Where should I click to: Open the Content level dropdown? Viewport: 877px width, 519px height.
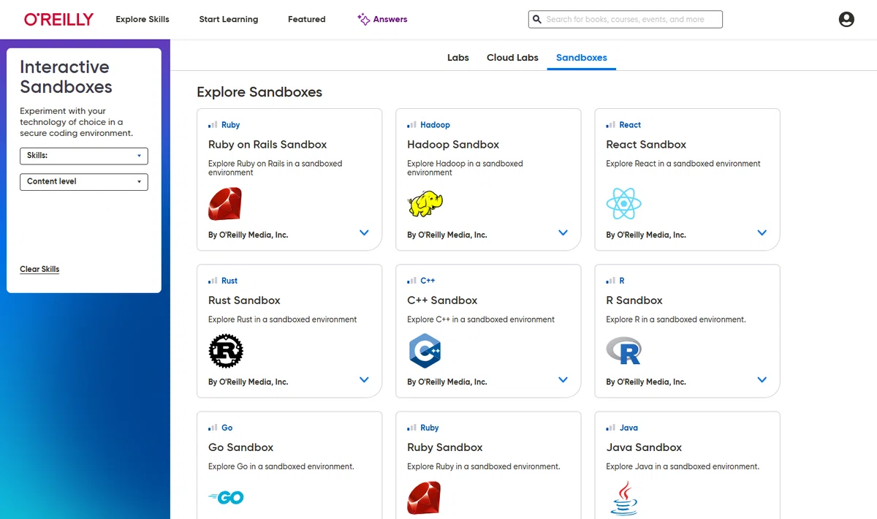(84, 181)
